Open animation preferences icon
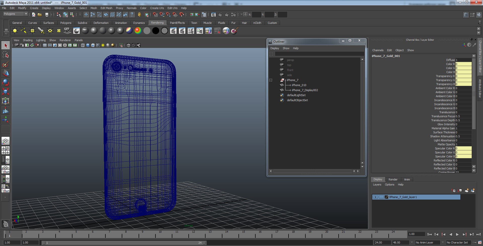 pos(480,242)
